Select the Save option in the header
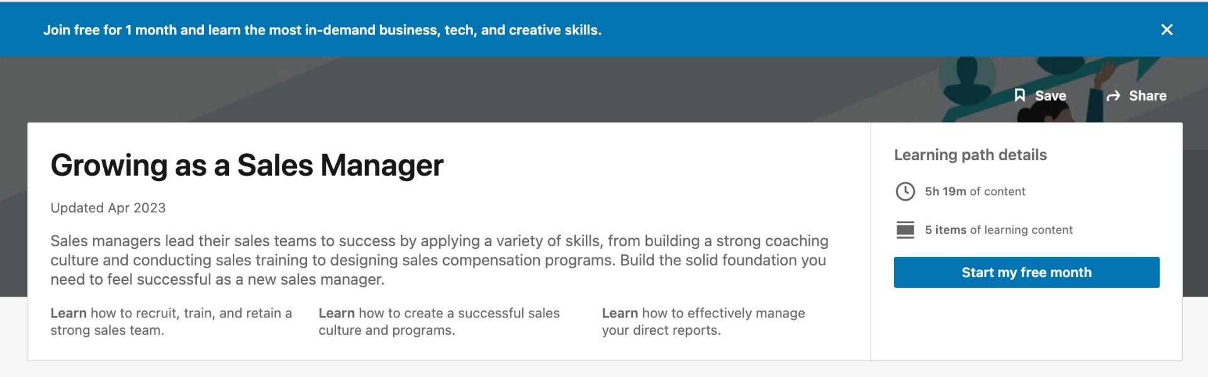Viewport: 1208px width, 377px height. point(1049,96)
